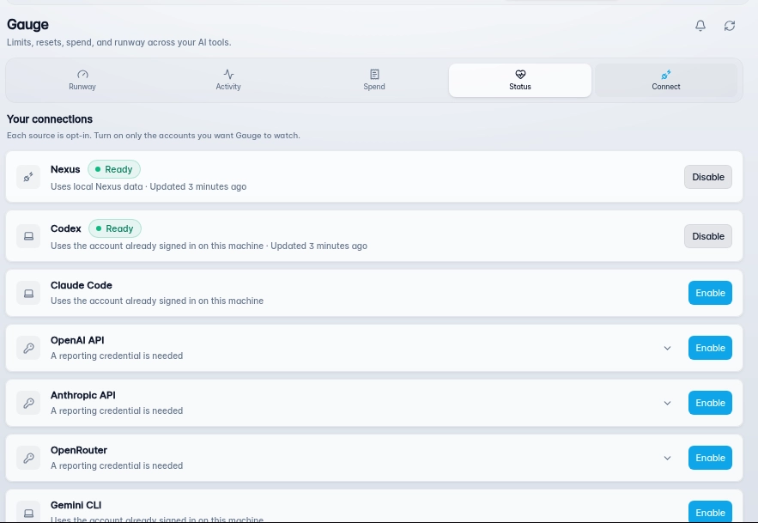Click the Gauge title
The width and height of the screenshot is (758, 523).
coord(27,25)
